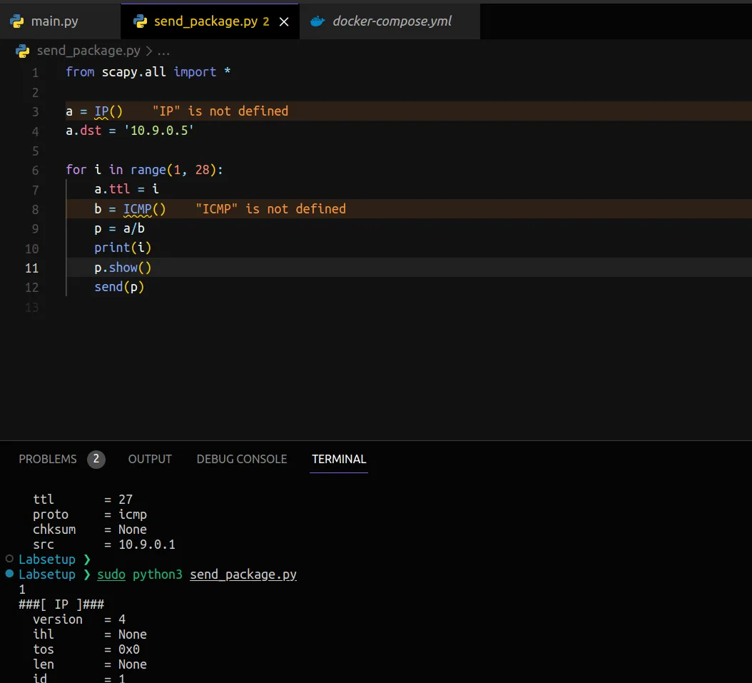Click the send_package.py link in terminal command
Image resolution: width=752 pixels, height=683 pixels.
(x=243, y=575)
